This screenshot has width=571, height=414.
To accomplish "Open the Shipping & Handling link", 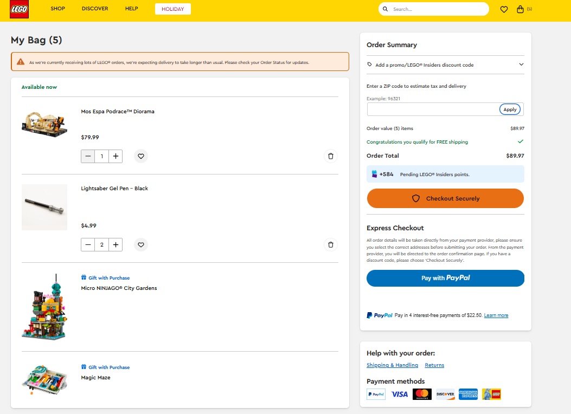I will click(392, 365).
